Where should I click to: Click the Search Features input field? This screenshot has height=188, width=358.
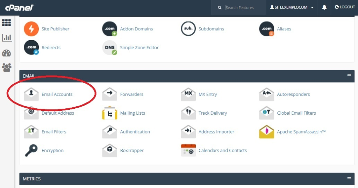tap(243, 8)
